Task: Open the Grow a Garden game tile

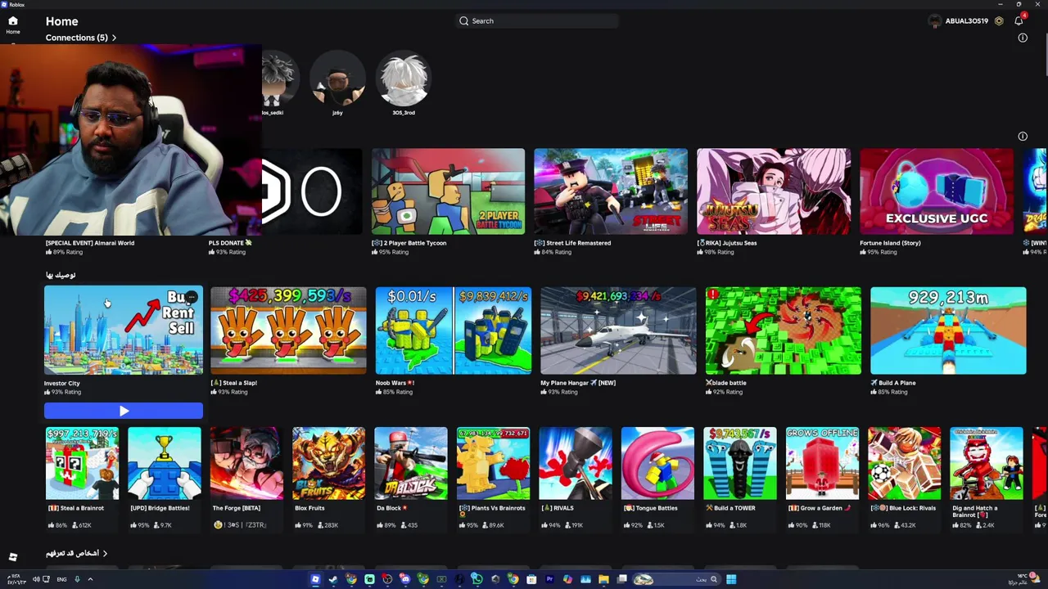Action: pyautogui.click(x=822, y=463)
